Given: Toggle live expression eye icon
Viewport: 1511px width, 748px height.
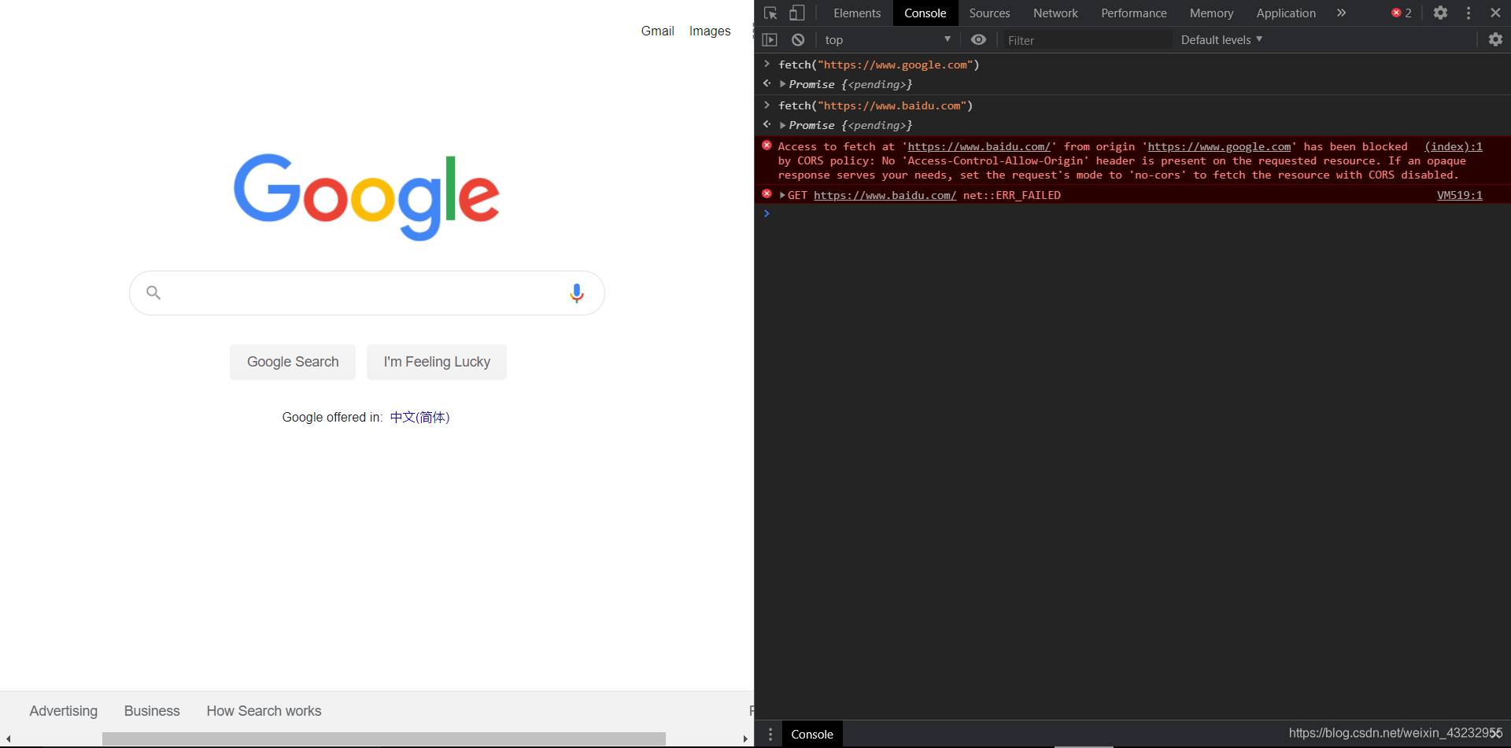Looking at the screenshot, I should (x=978, y=40).
